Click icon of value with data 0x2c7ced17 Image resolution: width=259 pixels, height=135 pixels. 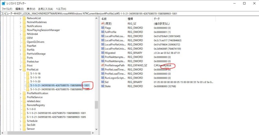[103, 40]
